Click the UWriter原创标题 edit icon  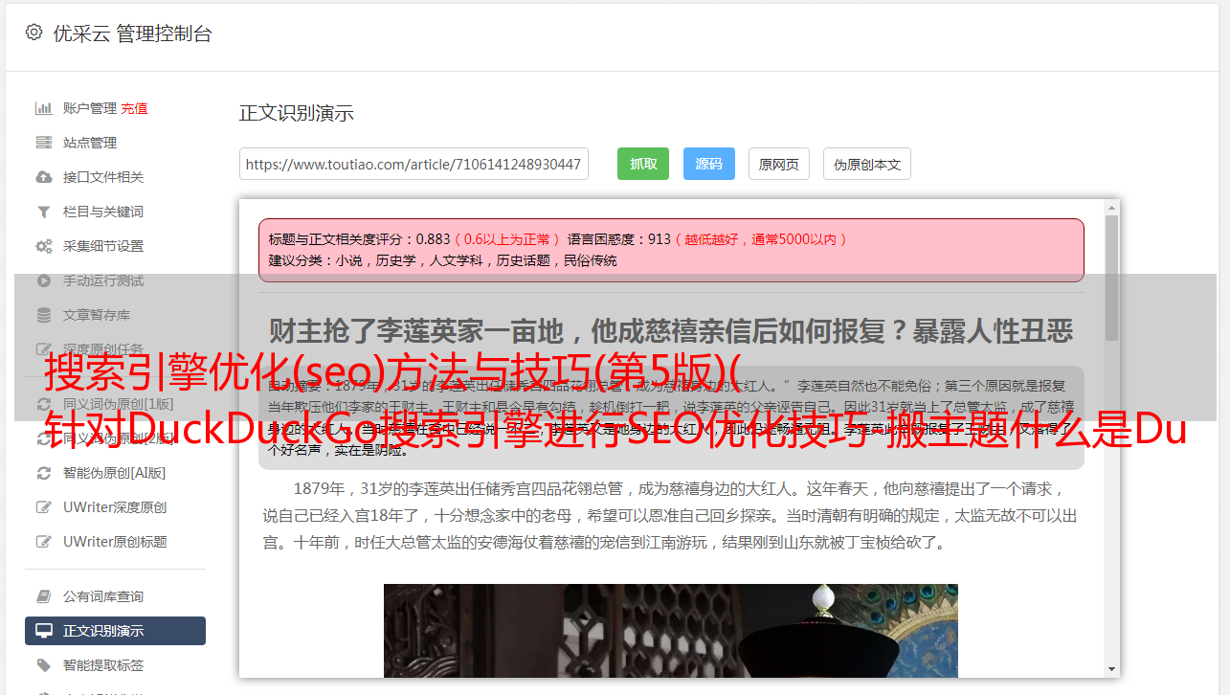(x=43, y=542)
